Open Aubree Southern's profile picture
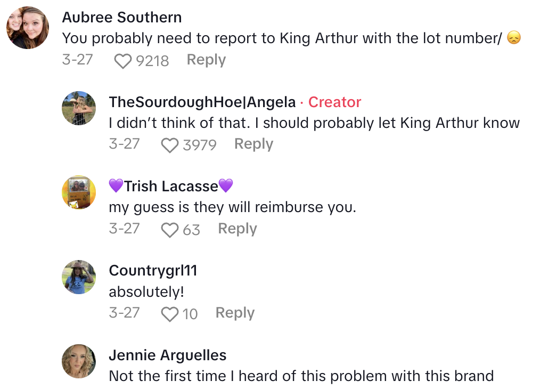 (x=28, y=28)
